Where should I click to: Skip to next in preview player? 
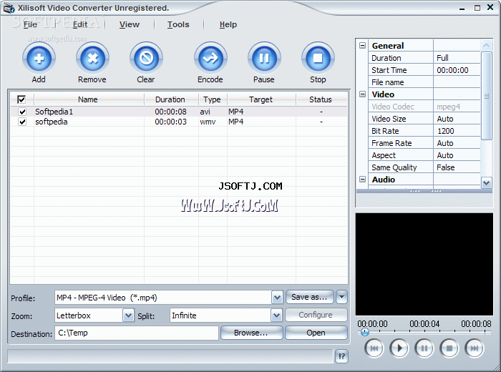coord(475,348)
